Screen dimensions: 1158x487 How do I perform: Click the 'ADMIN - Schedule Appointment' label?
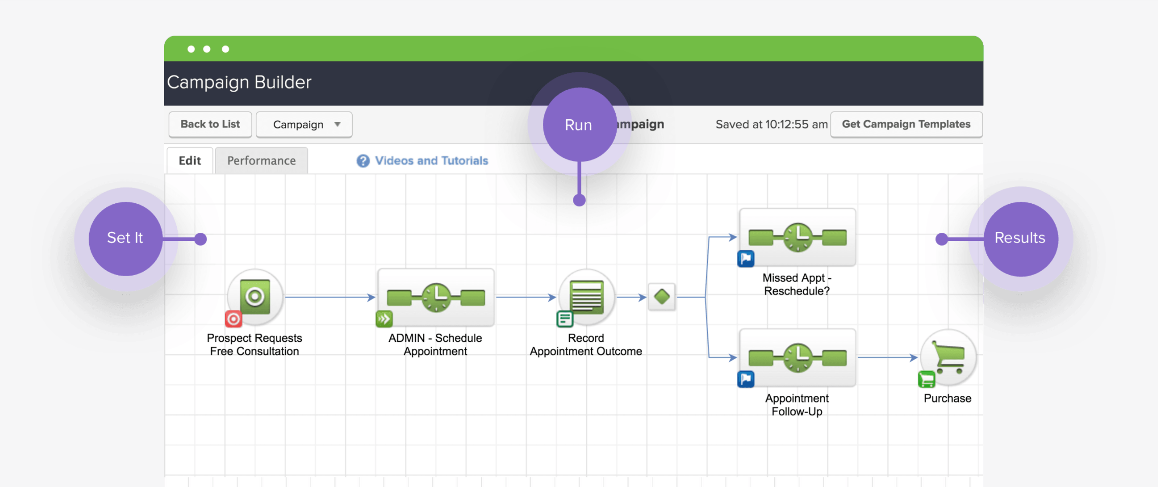point(435,345)
